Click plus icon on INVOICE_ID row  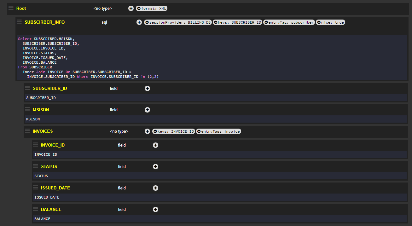pyautogui.click(x=155, y=145)
